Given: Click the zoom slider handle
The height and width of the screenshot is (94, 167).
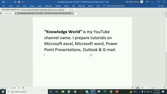Looking at the screenshot, I should 153,88.
